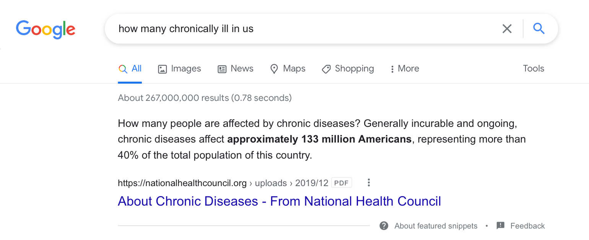Click About featured snippets link
The width and height of the screenshot is (589, 240).
pyautogui.click(x=436, y=226)
